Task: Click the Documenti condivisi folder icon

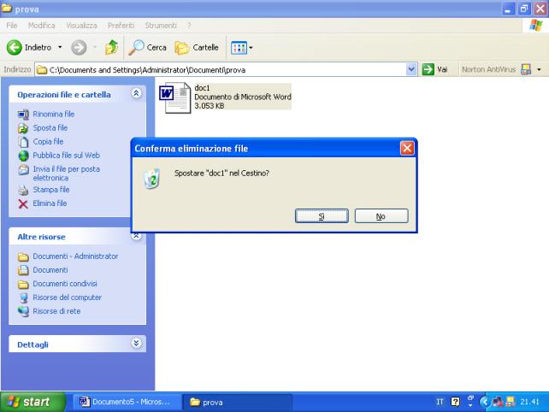Action: tap(23, 285)
